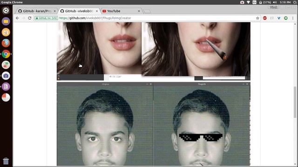The height and width of the screenshot is (167, 298).
Task: Reload the current GitHub page
Action: [30, 18]
